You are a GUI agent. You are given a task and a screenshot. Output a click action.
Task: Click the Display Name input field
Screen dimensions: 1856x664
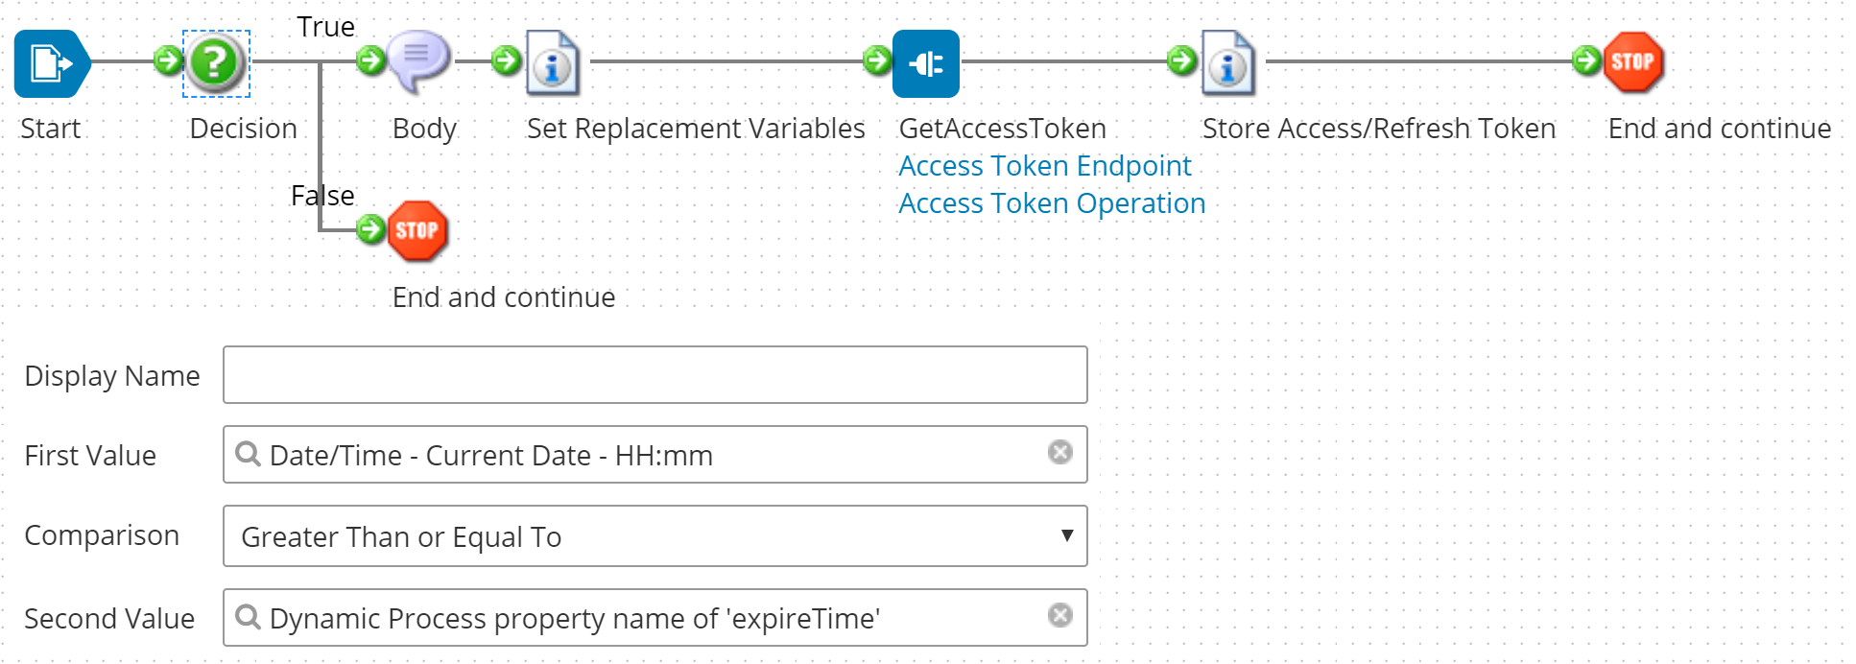654,375
